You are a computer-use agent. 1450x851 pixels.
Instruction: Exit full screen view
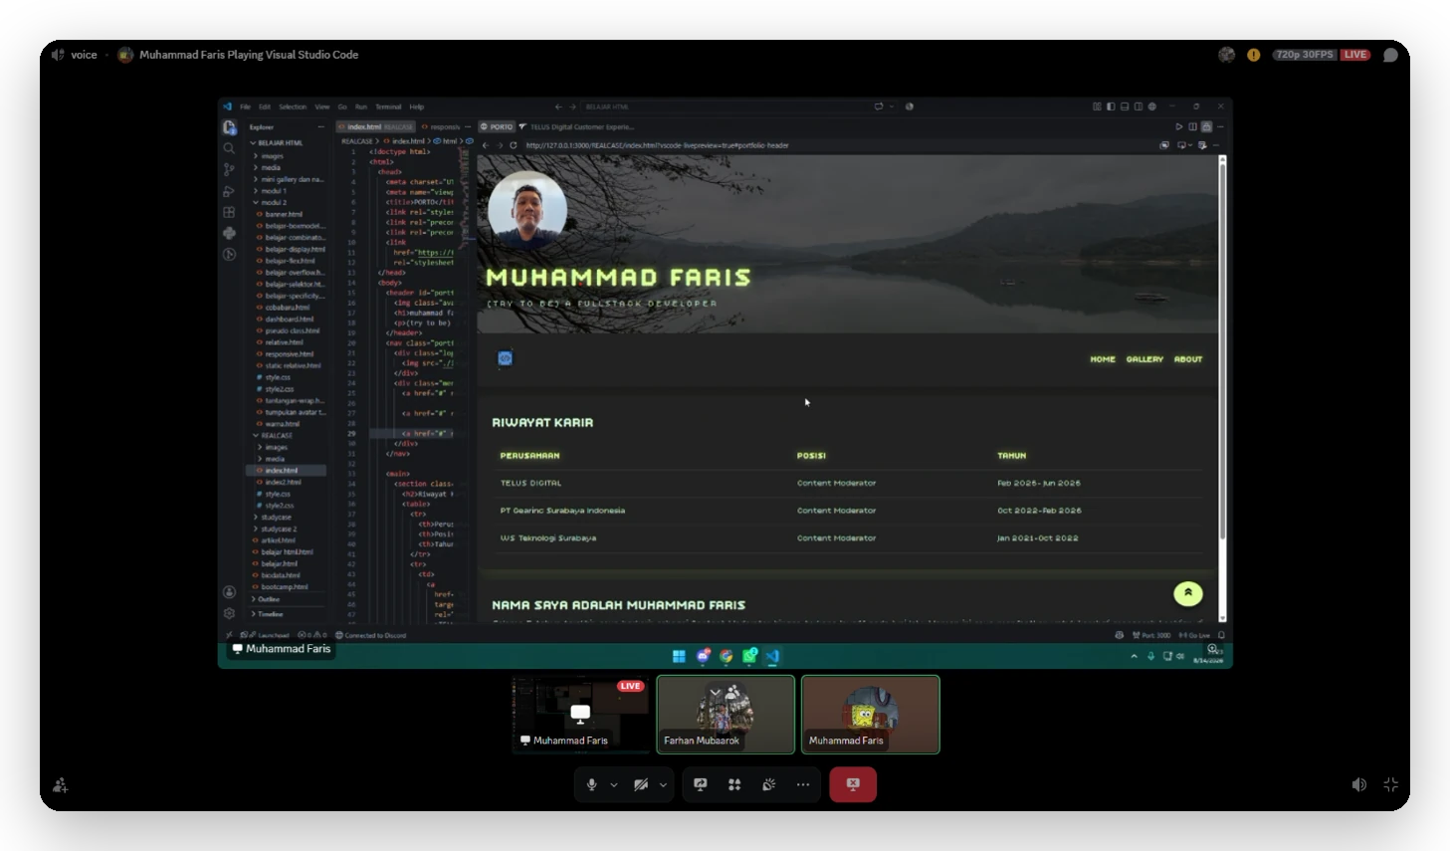(x=1390, y=784)
